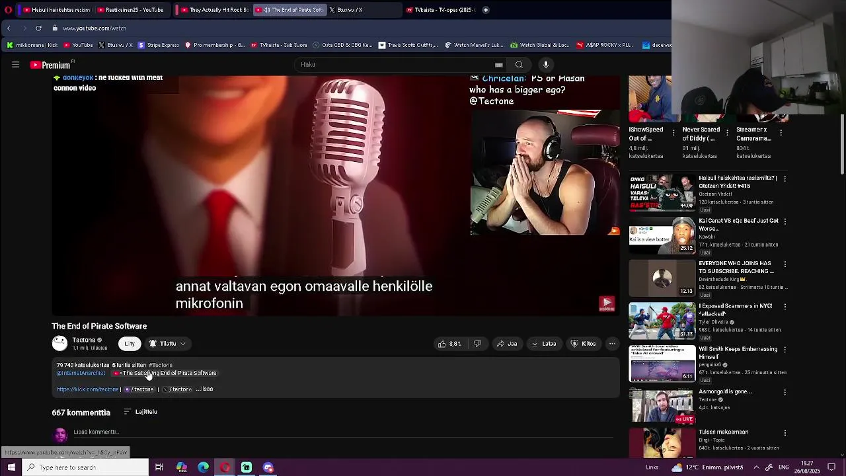Open the on-screen keyboard icon in search
This screenshot has height=476, width=846.
pos(499,65)
